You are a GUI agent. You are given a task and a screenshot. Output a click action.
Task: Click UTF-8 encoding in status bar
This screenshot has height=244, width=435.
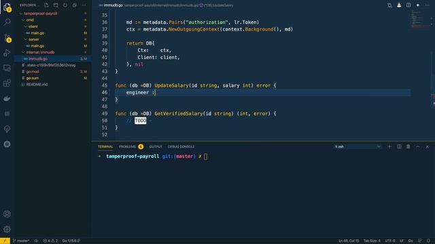(389, 241)
